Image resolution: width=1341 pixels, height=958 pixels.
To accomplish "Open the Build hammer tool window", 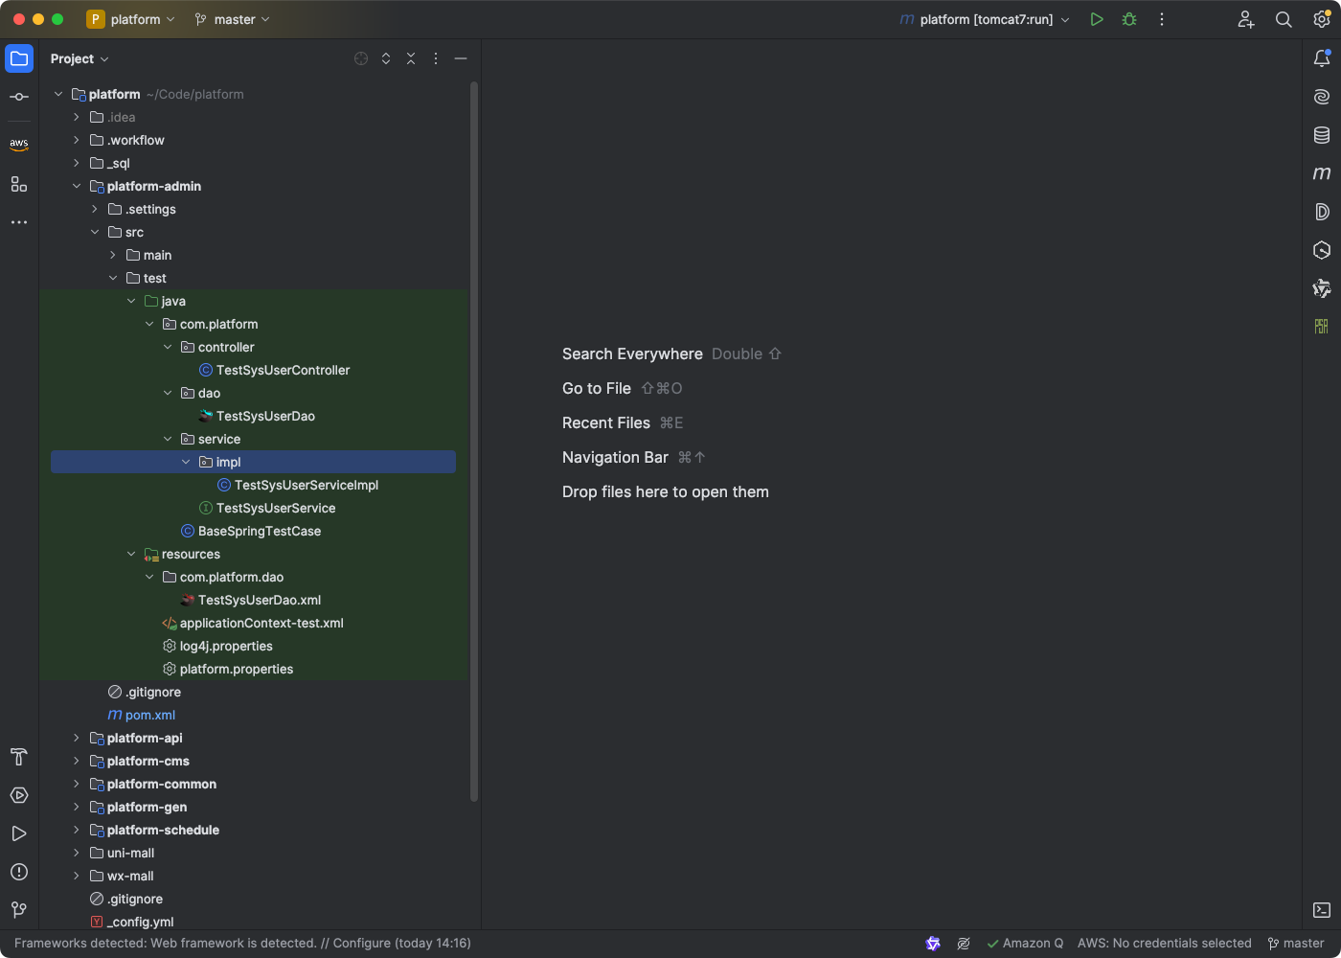I will (19, 757).
